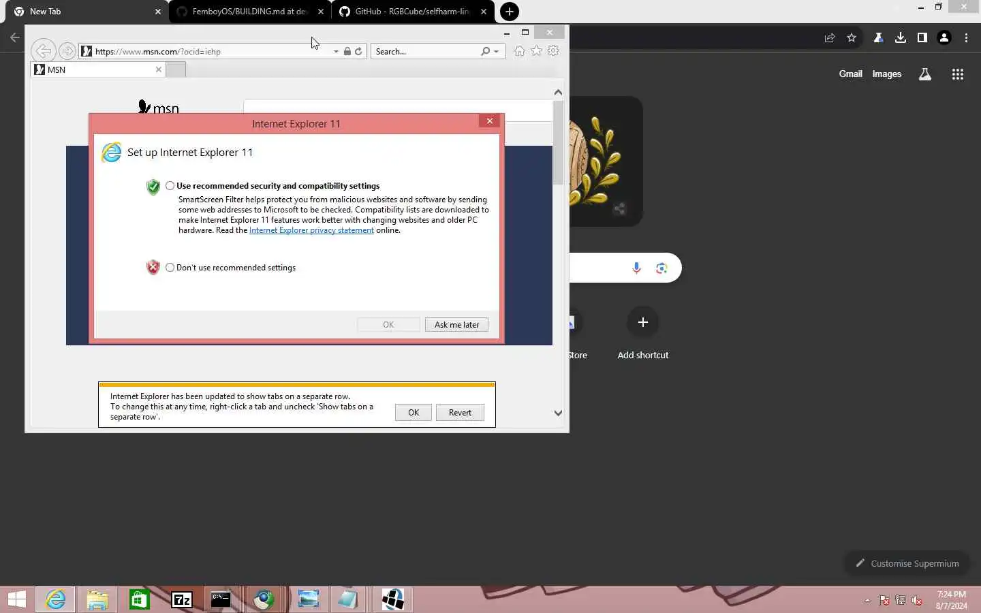This screenshot has width=981, height=613.
Task: Click Customise Supermium button
Action: (907, 563)
